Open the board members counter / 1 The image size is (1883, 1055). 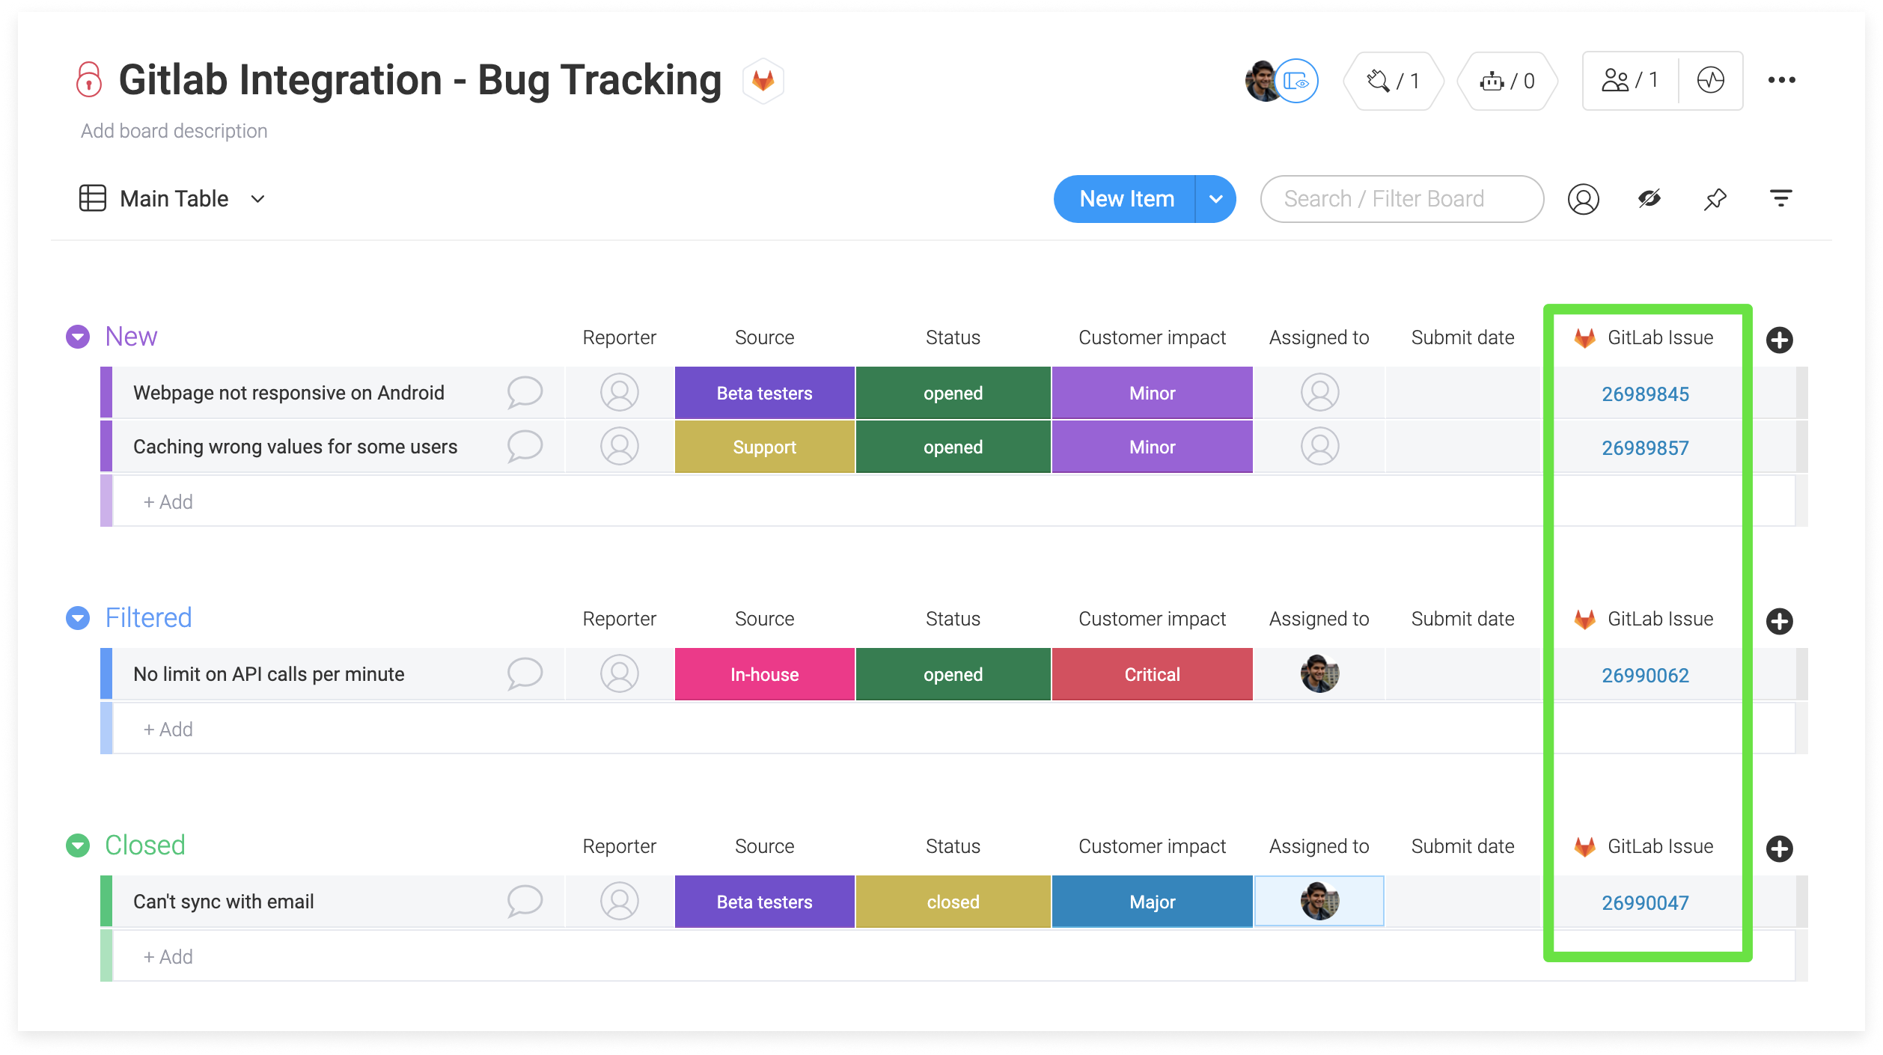pos(1630,80)
